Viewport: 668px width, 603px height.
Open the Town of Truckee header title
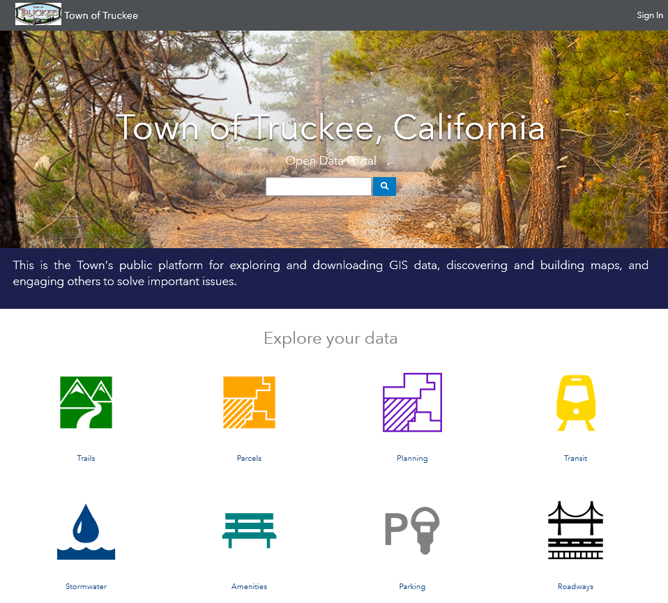[101, 15]
